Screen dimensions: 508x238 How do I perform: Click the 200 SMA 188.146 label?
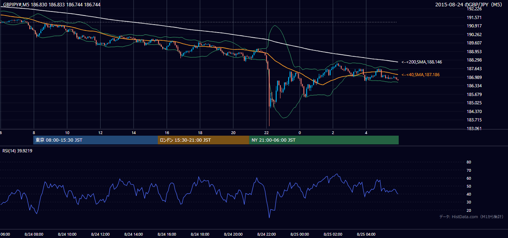(422, 62)
